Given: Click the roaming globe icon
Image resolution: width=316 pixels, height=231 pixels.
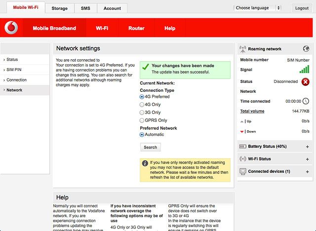Looking at the screenshot, I should pyautogui.click(x=306, y=48).
